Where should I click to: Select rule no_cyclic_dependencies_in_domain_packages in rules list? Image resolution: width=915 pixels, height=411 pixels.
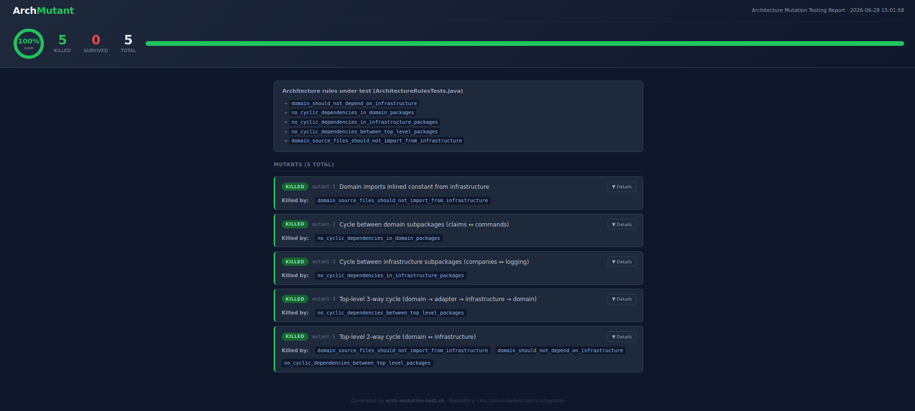[x=352, y=113]
